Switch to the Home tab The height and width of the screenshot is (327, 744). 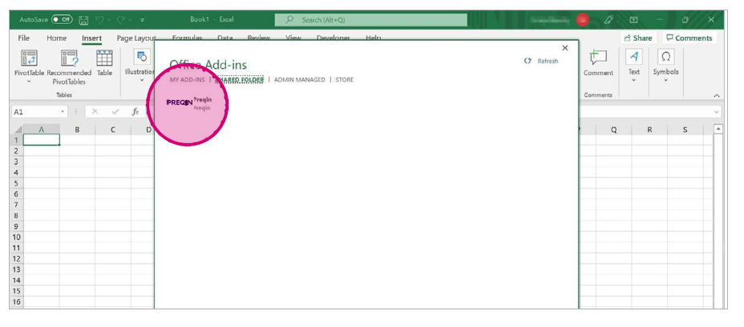(x=56, y=38)
